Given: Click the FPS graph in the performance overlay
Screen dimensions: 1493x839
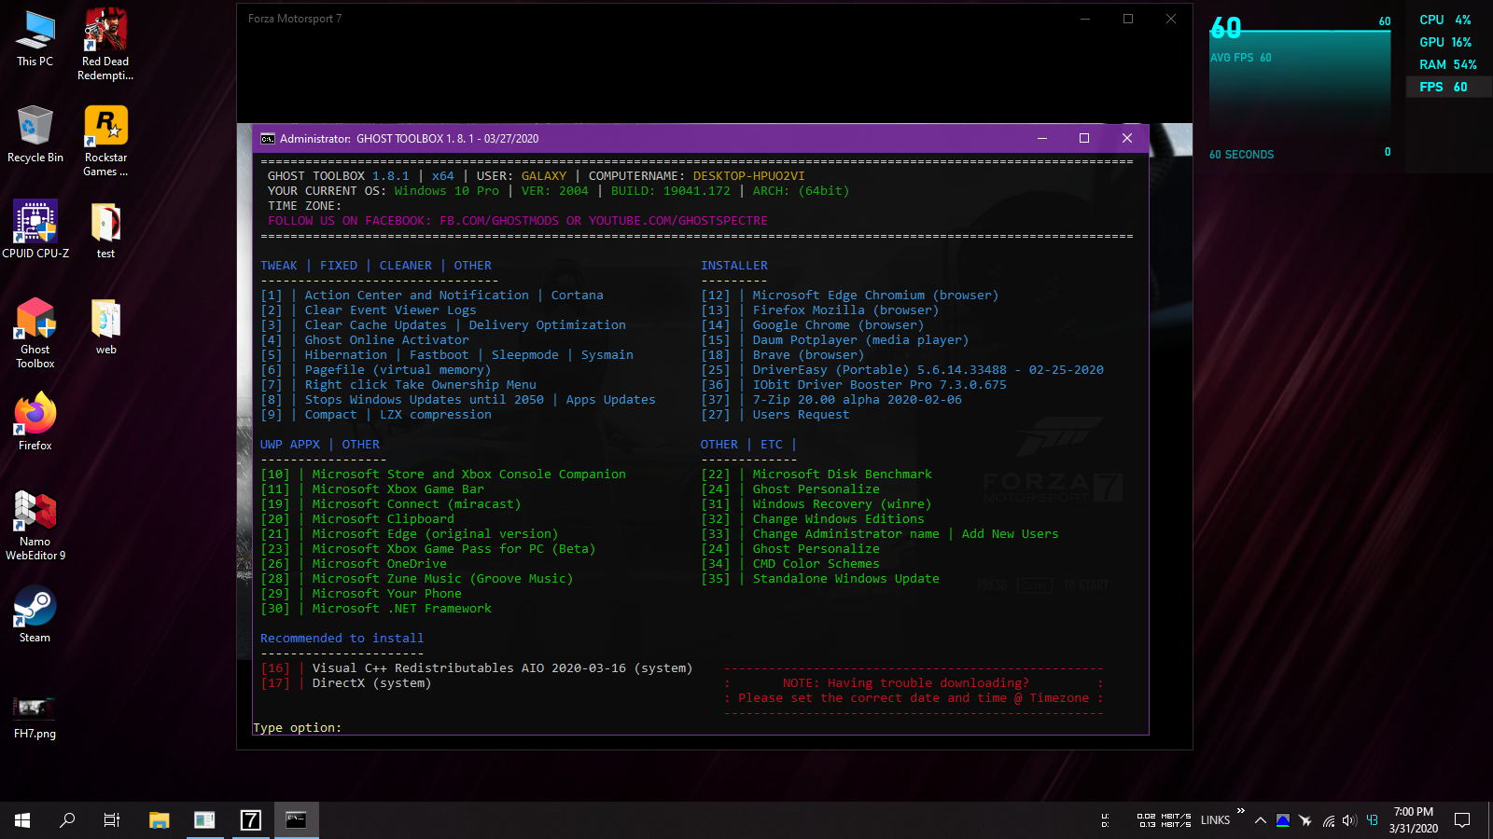Looking at the screenshot, I should 1300,89.
